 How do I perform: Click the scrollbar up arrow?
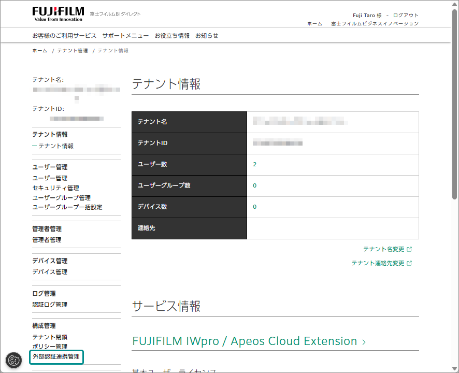[454, 5]
